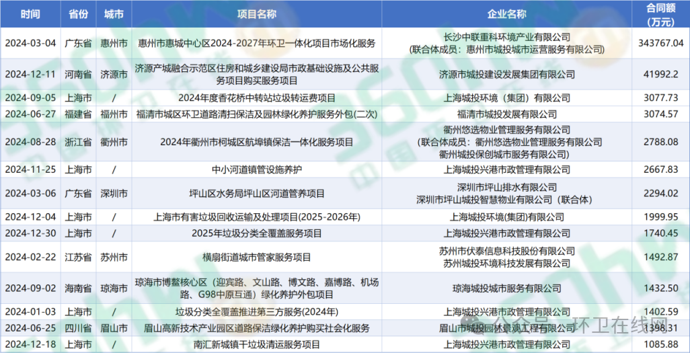Image resolution: width=690 pixels, height=353 pixels.
Task: Click contract amount 2294.02
Action: pos(661,193)
